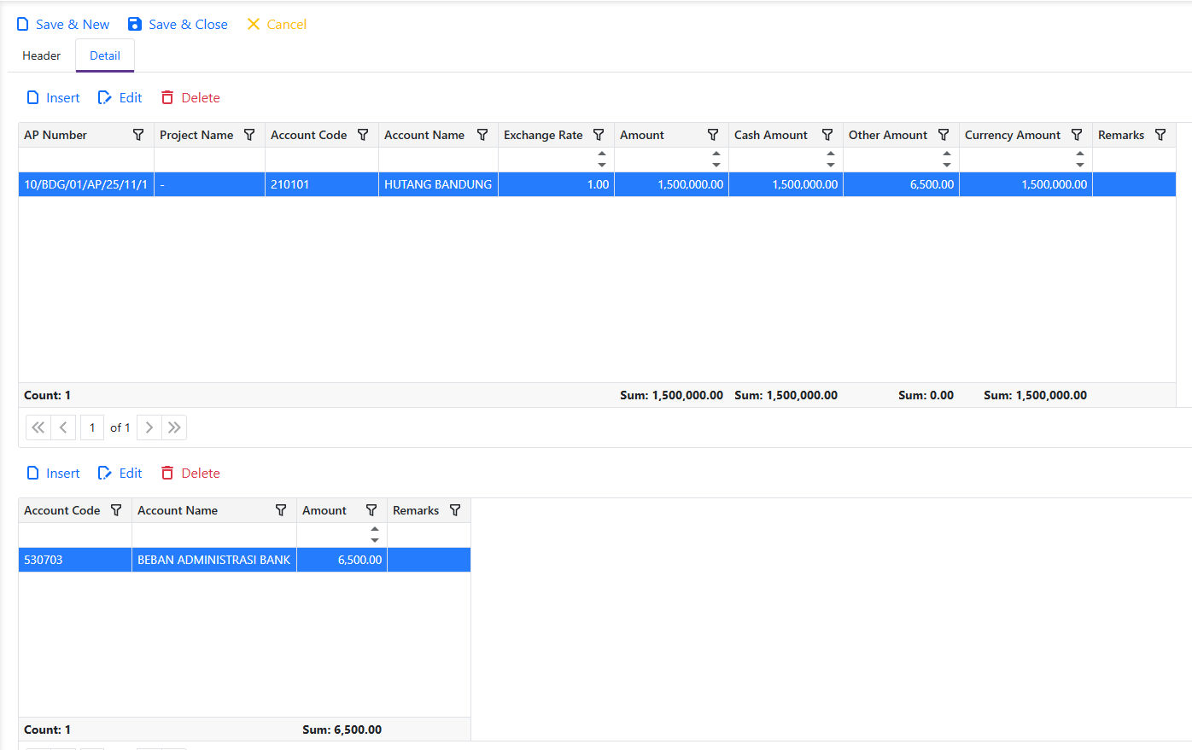
Task: Increment the Exchange Rate filter spinner
Action: coord(602,154)
